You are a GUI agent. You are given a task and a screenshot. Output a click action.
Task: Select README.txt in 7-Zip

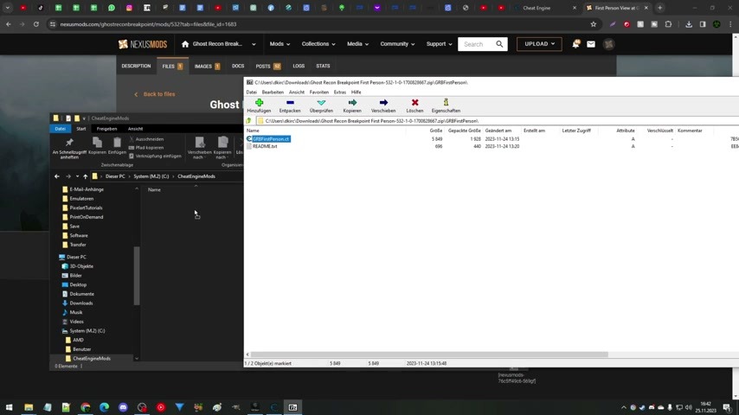265,146
